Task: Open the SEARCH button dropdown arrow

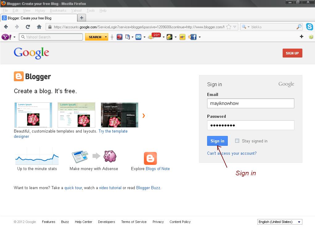Action: pyautogui.click(x=106, y=37)
